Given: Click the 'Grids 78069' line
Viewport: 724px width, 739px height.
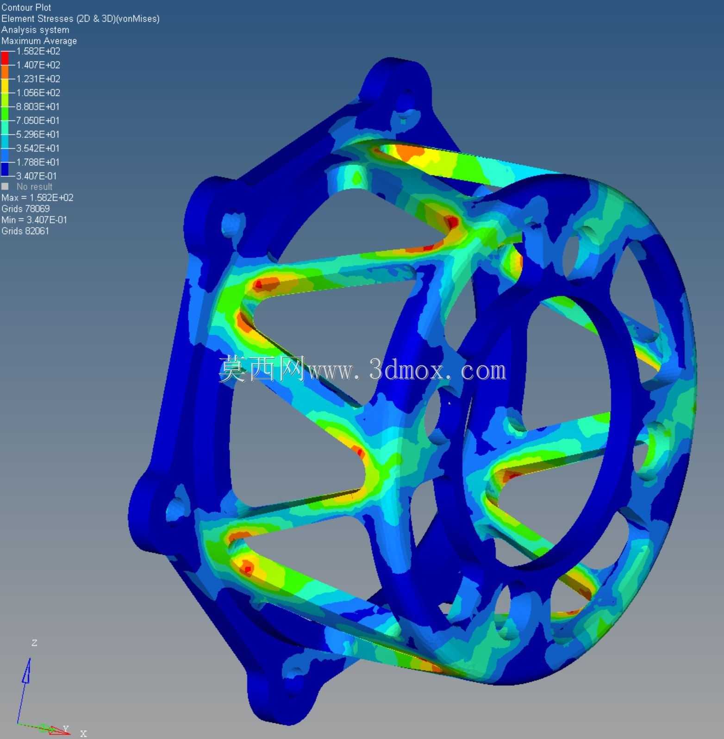Looking at the screenshot, I should 25,209.
